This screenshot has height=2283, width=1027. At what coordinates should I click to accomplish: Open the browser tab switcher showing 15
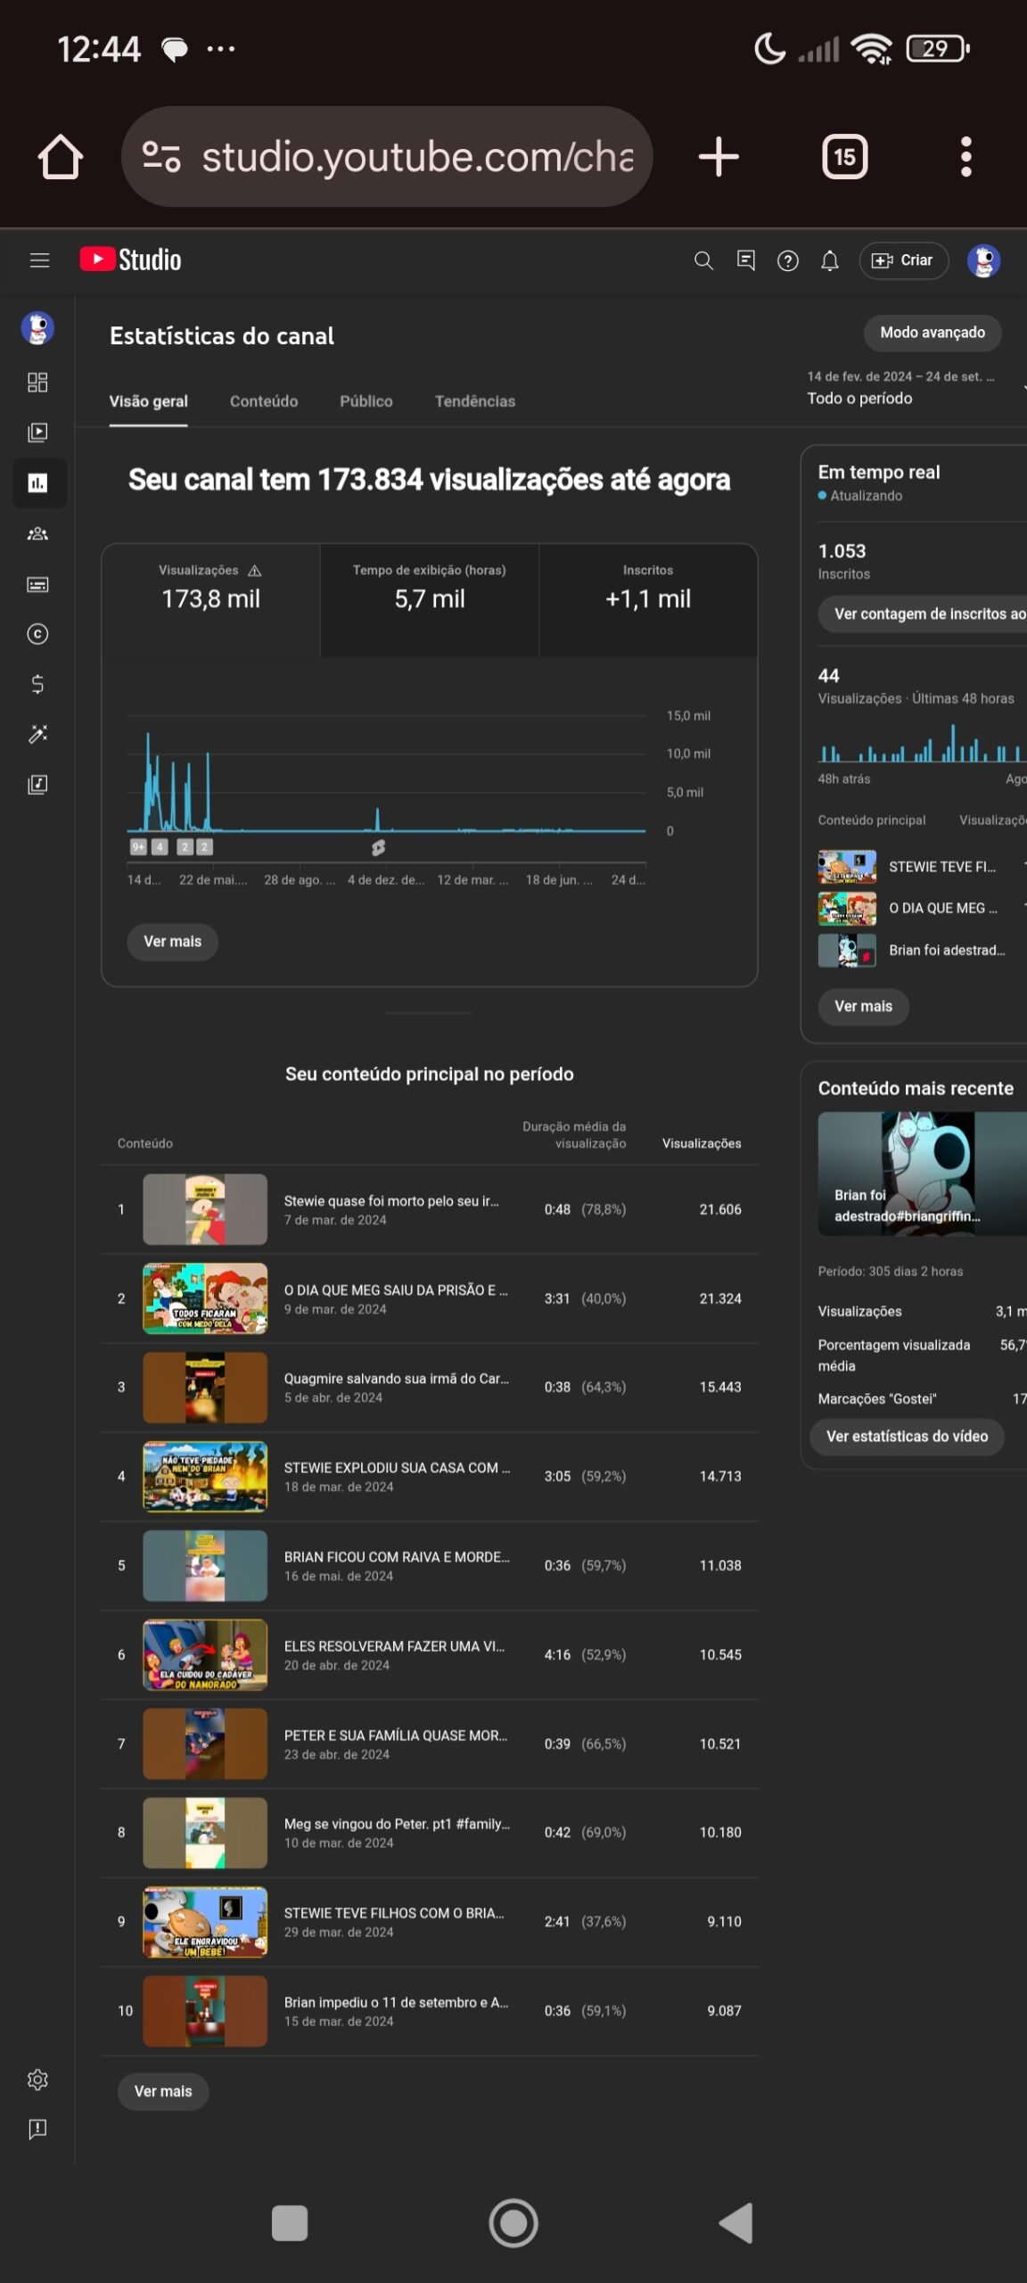[x=843, y=157]
